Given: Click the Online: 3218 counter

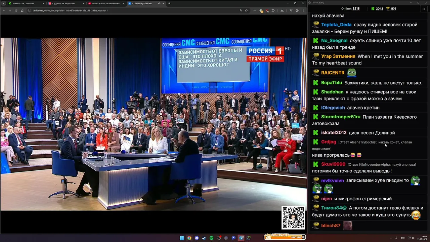Looking at the screenshot, I should coord(350,9).
